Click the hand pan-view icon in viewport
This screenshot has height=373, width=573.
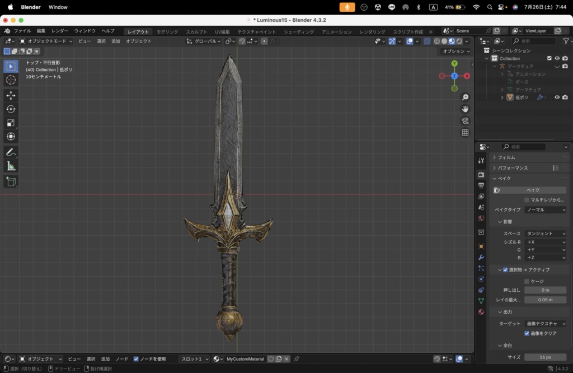pyautogui.click(x=465, y=109)
